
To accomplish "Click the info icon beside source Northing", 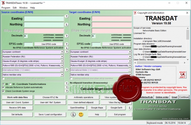I will click(x=67, y=25).
